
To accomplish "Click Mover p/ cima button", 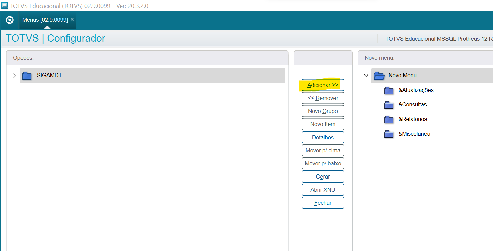I will [x=323, y=150].
